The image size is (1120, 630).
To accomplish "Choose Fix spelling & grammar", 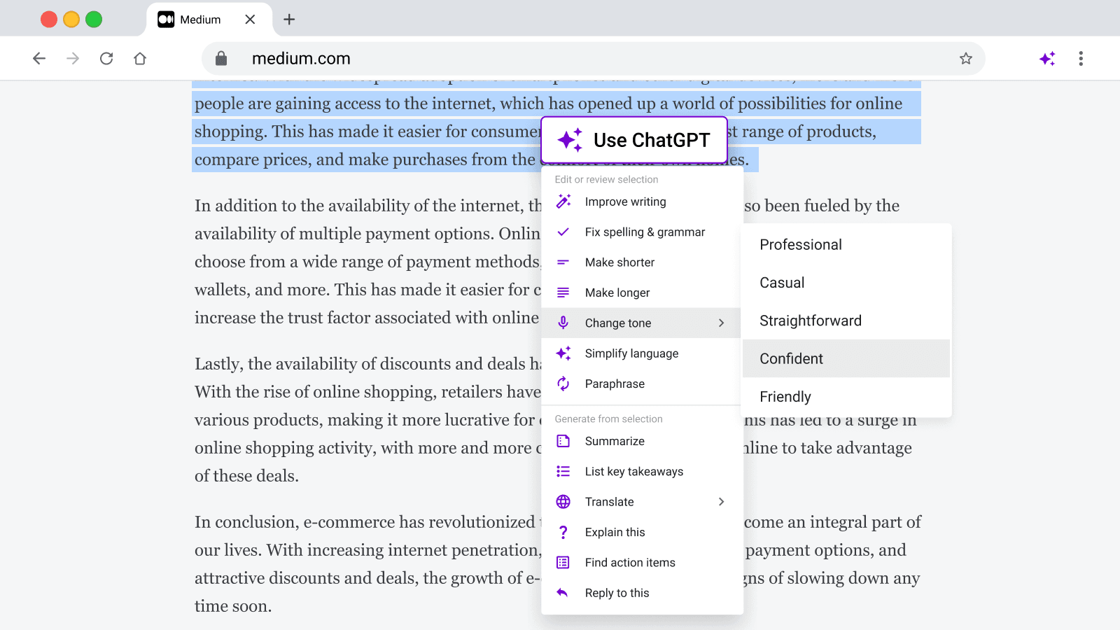I will (642, 232).
